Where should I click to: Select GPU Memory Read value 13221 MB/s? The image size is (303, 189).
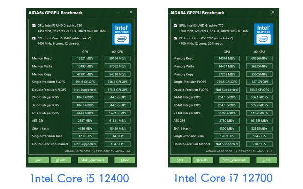85,58
